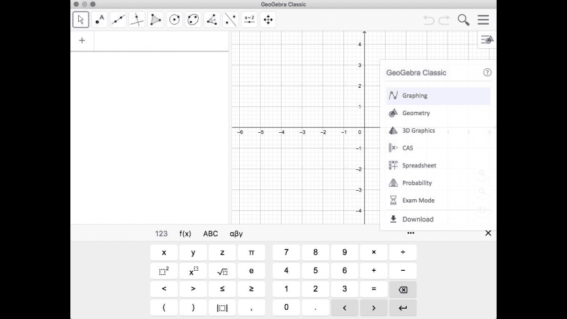Tap the enter return key

coord(403,308)
